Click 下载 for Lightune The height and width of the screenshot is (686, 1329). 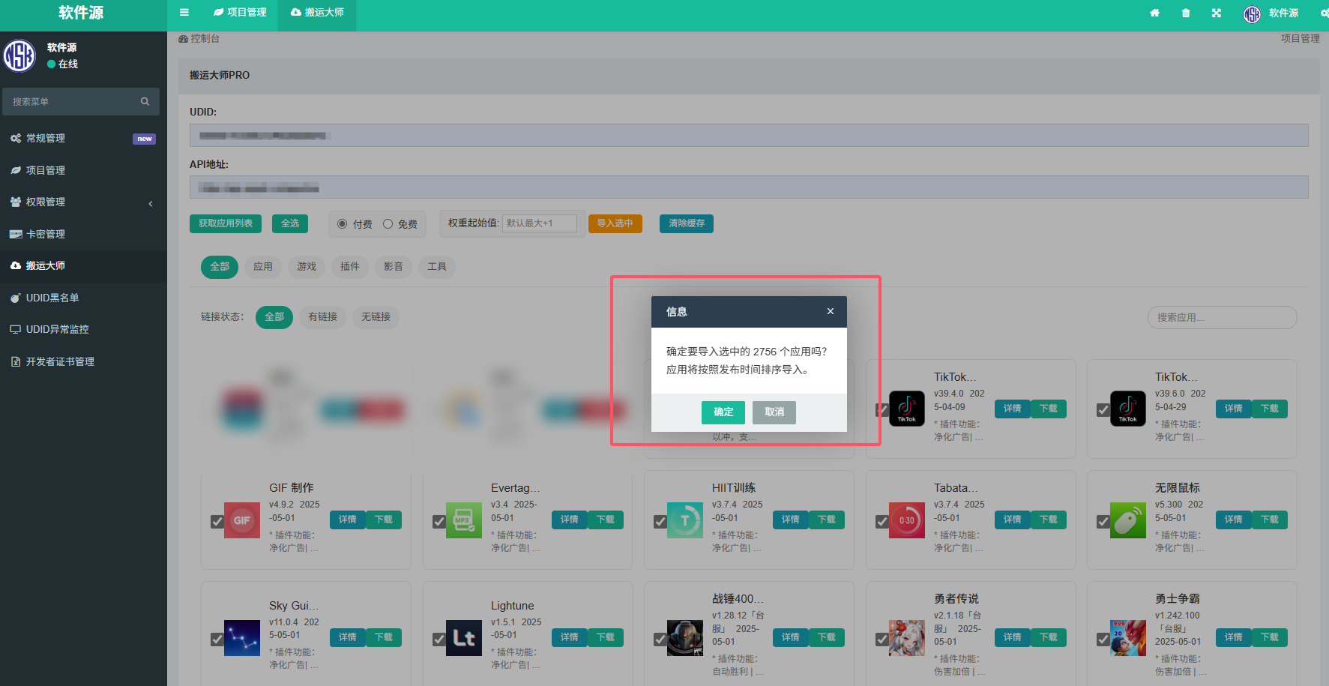pyautogui.click(x=606, y=637)
